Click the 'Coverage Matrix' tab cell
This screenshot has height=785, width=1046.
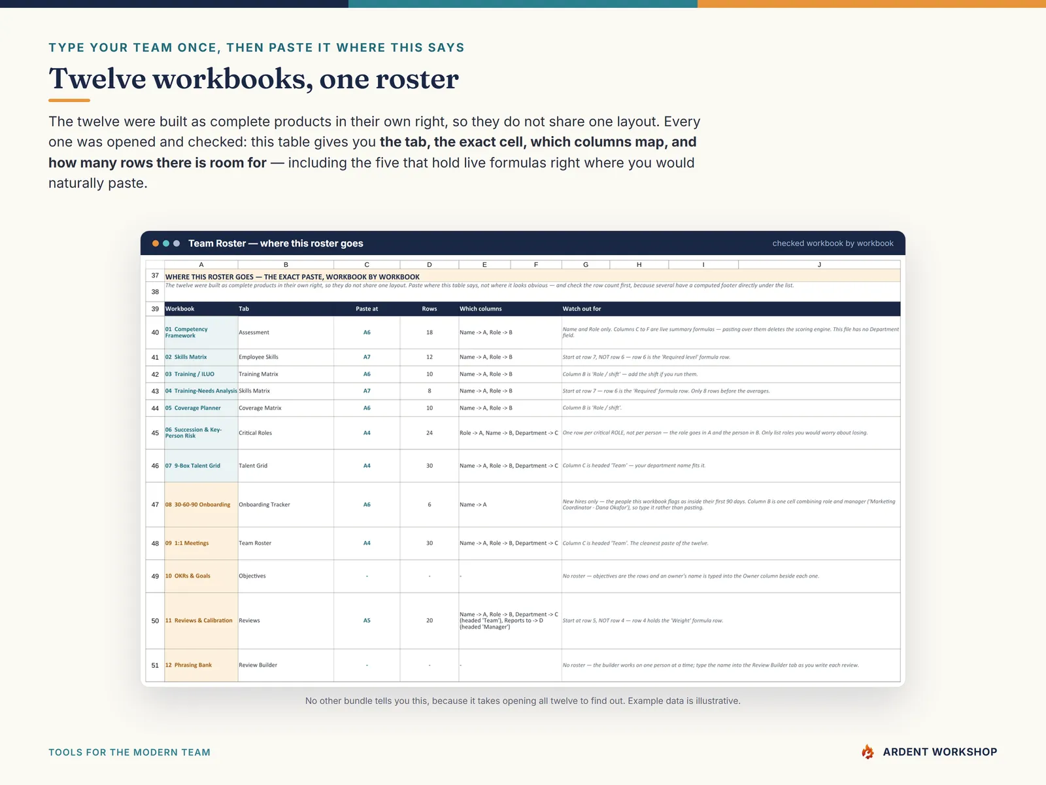tap(286, 408)
